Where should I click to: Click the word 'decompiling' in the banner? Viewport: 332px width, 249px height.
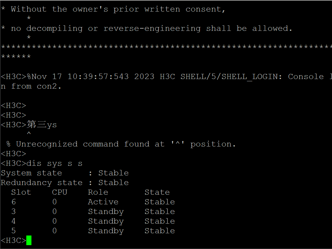point(54,28)
